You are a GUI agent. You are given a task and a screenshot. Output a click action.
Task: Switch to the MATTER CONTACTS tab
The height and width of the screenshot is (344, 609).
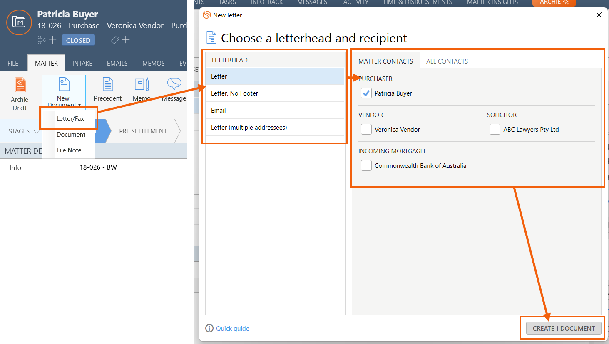386,61
